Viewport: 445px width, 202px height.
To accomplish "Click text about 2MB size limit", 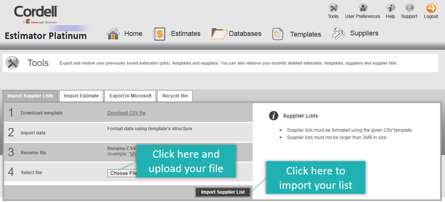I will point(337,138).
